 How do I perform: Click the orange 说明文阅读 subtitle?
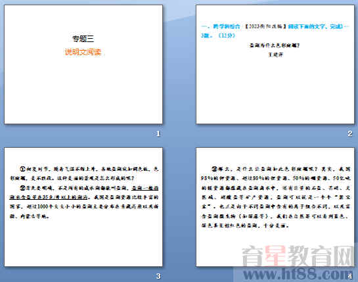[x=83, y=52]
